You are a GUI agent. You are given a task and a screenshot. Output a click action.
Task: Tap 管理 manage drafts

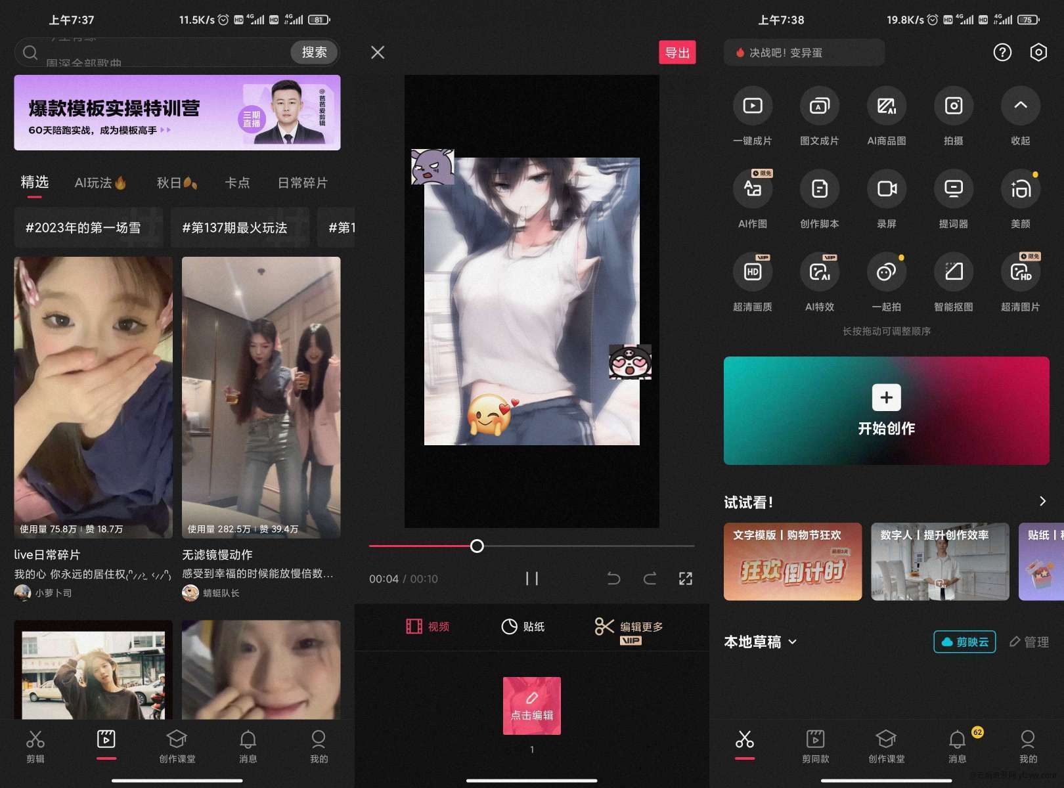[x=1029, y=642]
